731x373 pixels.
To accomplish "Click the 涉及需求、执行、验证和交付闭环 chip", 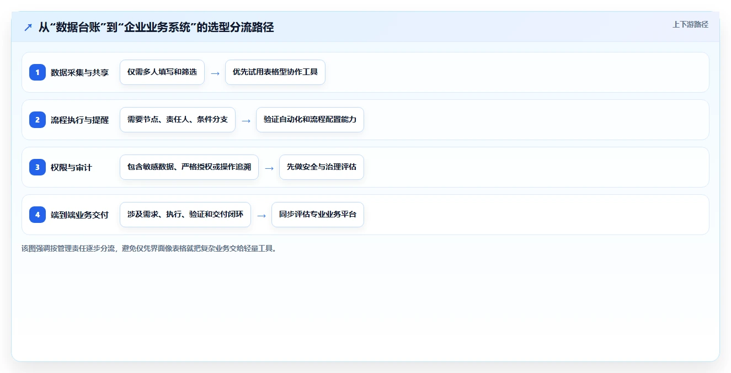I will [185, 215].
